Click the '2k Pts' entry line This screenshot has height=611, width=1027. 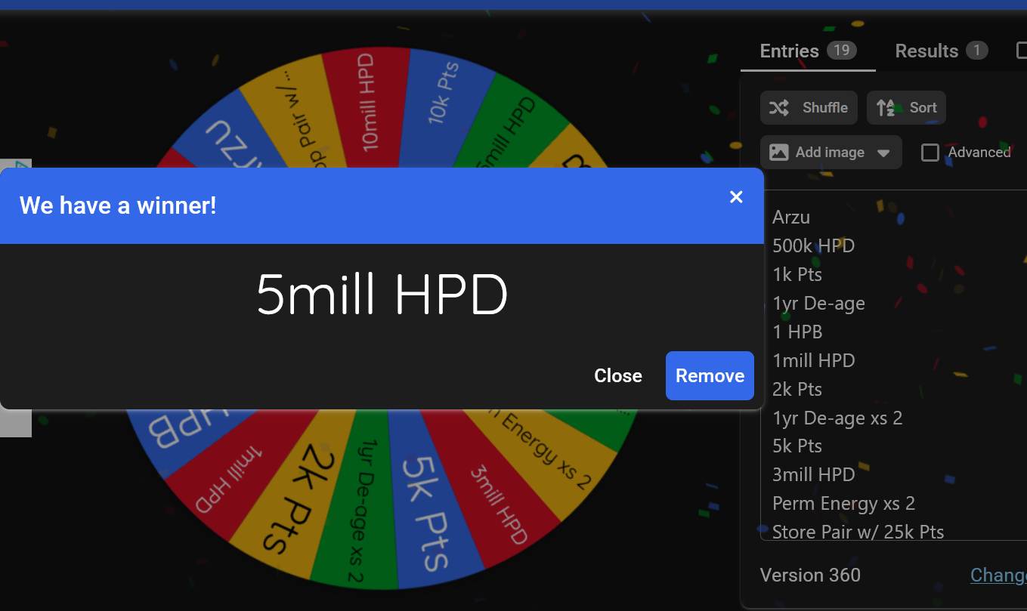click(x=797, y=390)
